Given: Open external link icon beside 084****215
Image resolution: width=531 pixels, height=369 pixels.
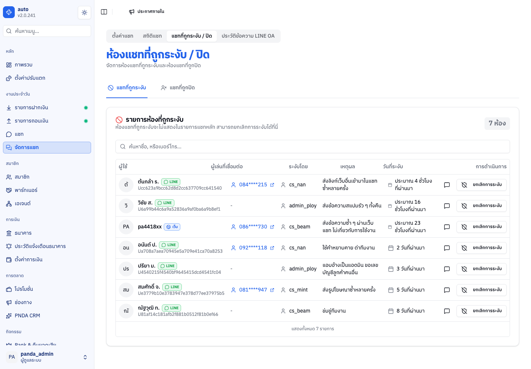Looking at the screenshot, I should (x=272, y=185).
